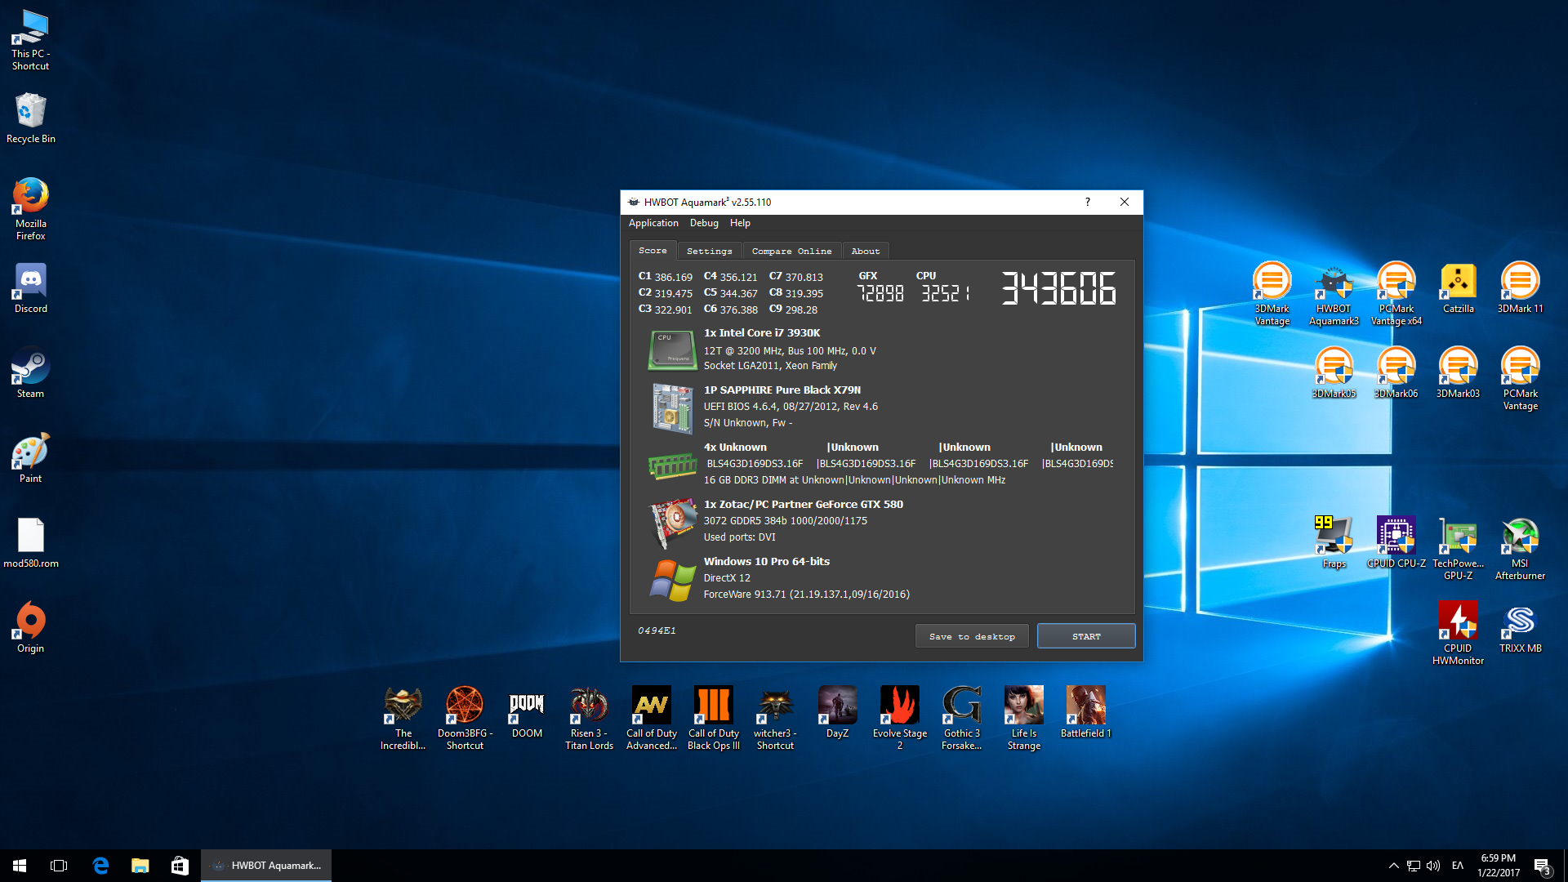Viewport: 1568px width, 882px height.
Task: Open File Explorer from the taskbar
Action: coord(140,866)
